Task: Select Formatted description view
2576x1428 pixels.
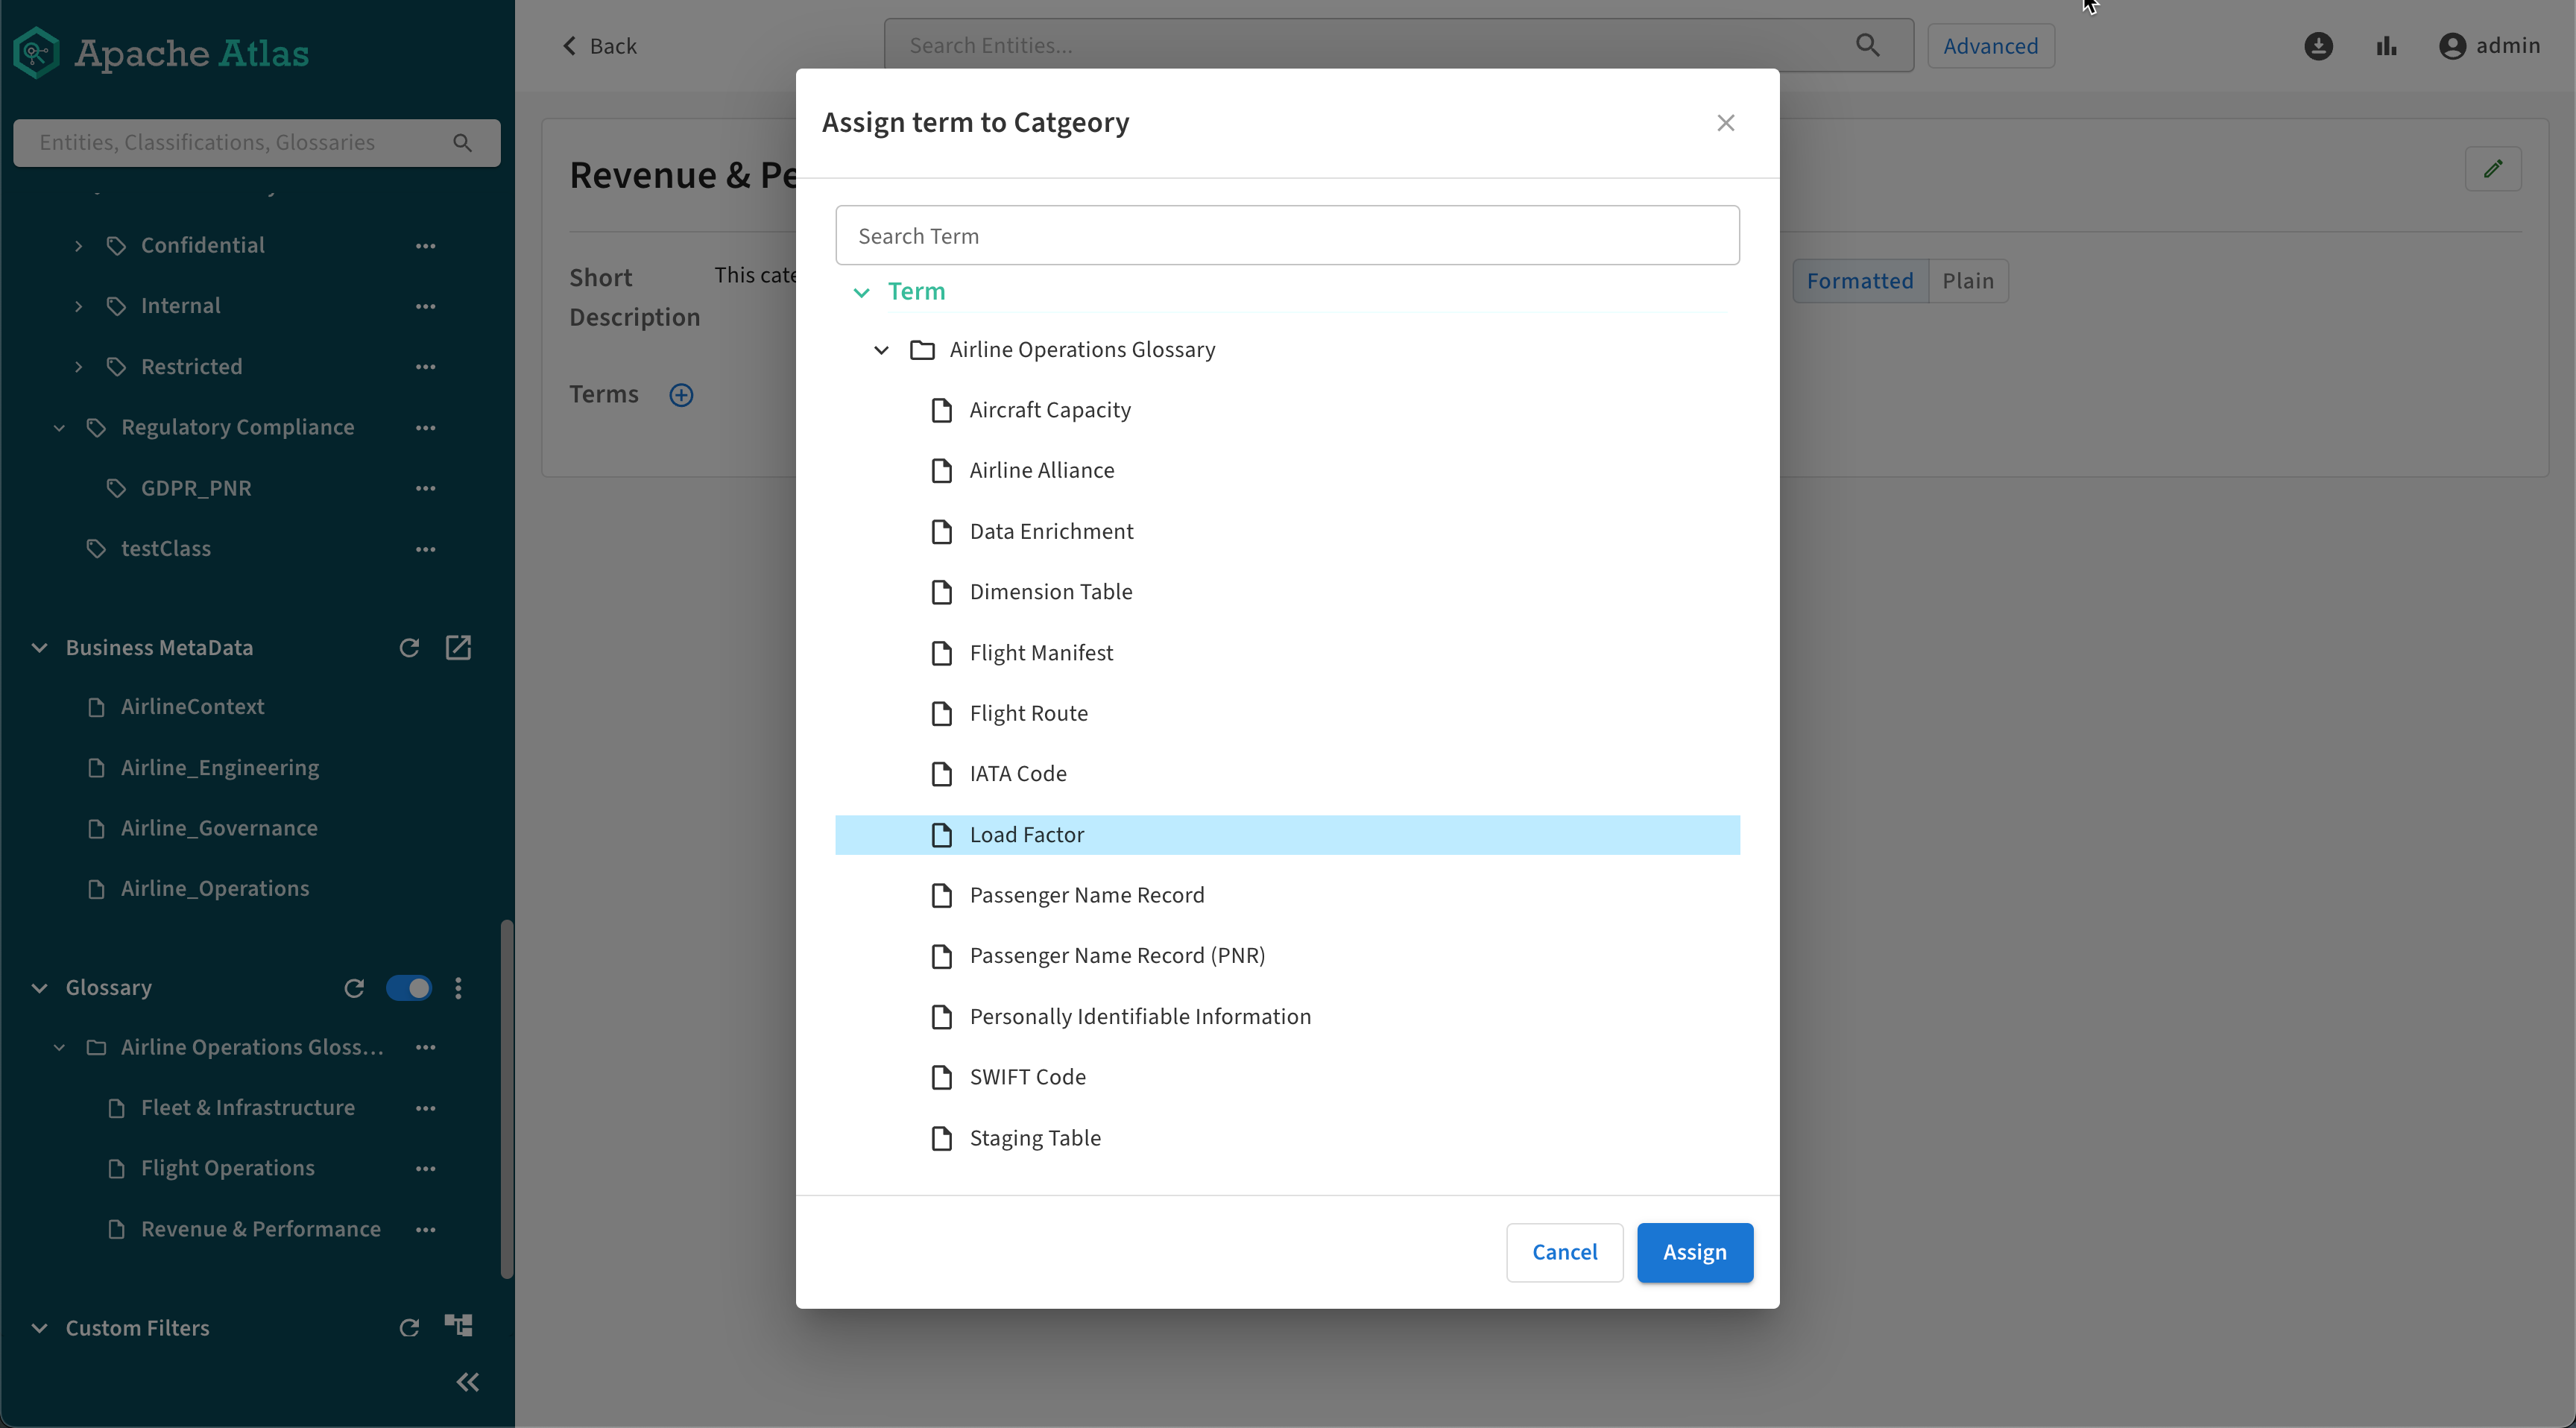Action: pyautogui.click(x=1859, y=281)
